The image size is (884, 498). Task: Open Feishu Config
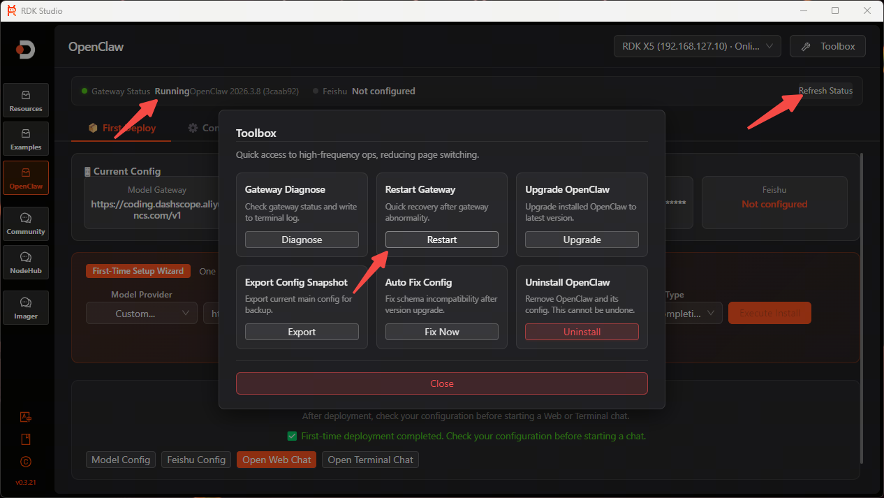tap(196, 460)
